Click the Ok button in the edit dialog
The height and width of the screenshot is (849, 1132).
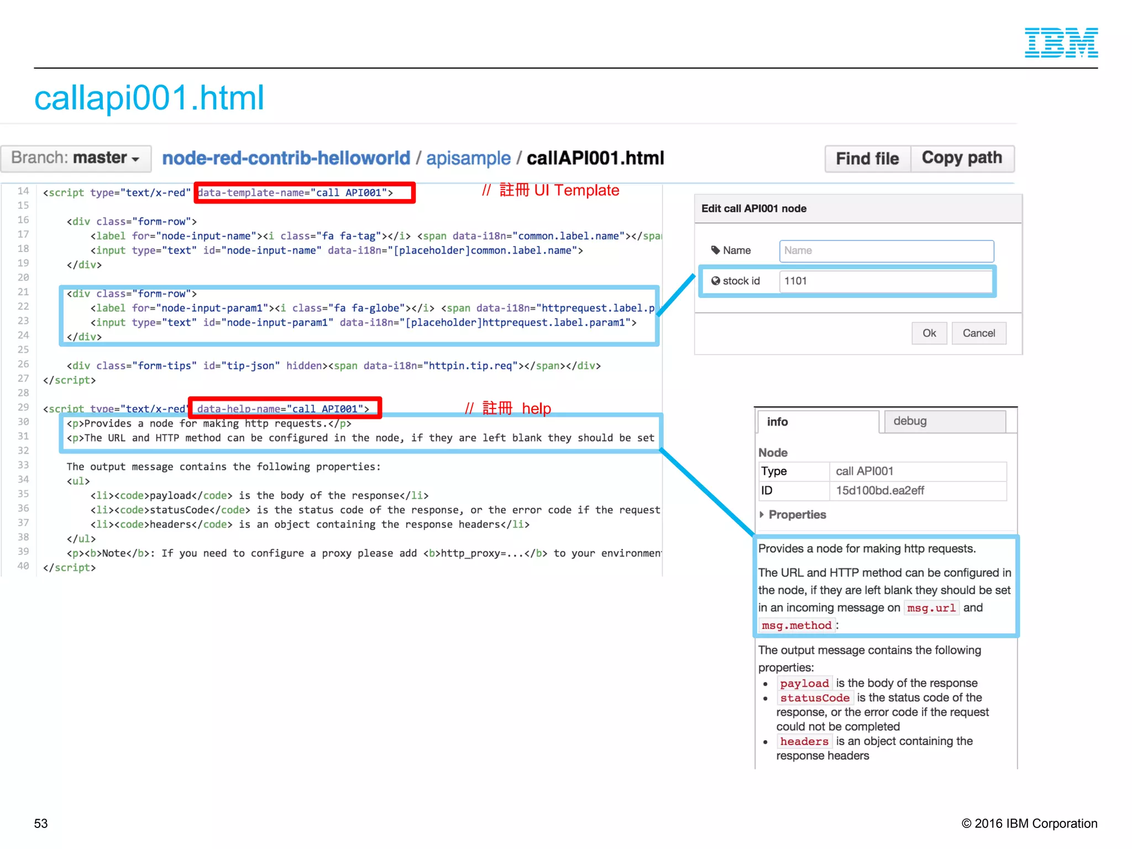coord(929,333)
